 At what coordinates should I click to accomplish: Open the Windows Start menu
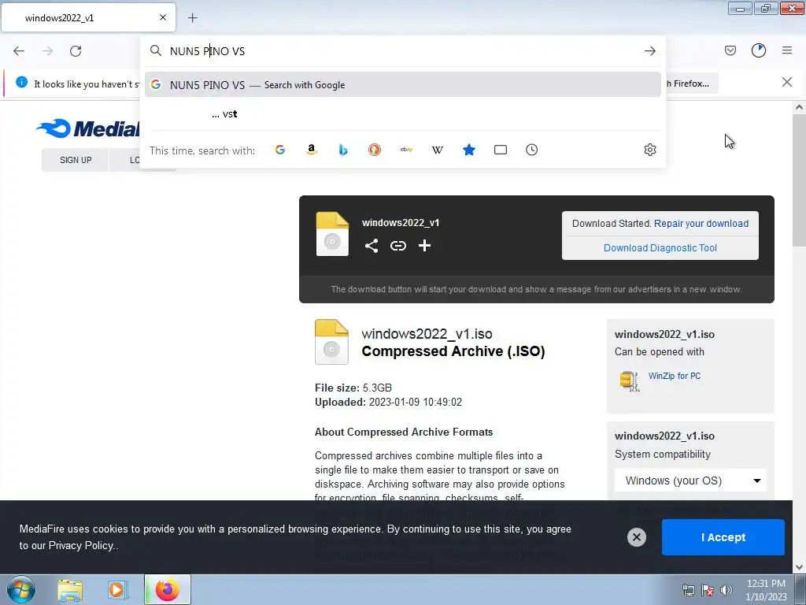(x=20, y=589)
